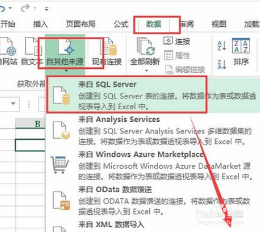Open the 审阅 ribbon tab
Image resolution: width=260 pixels, height=232 pixels.
click(x=187, y=24)
